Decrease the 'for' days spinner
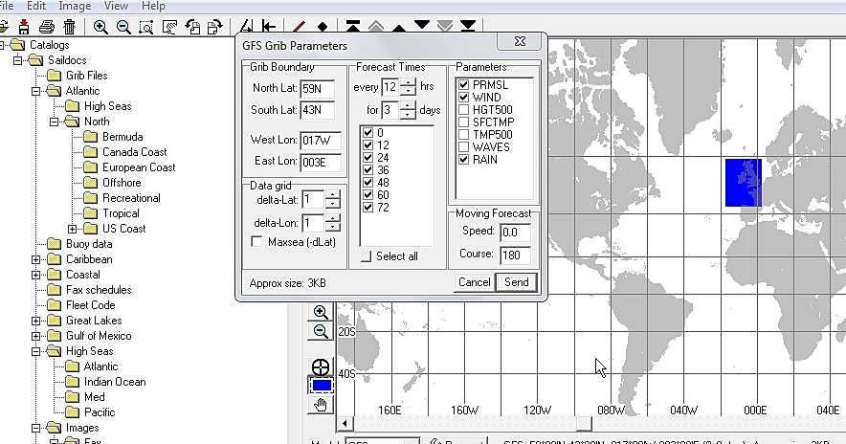 tap(408, 115)
